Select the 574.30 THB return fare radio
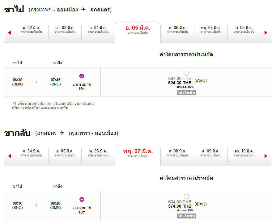Image resolution: width=276 pixels, height=224 pixels. tap(186, 196)
